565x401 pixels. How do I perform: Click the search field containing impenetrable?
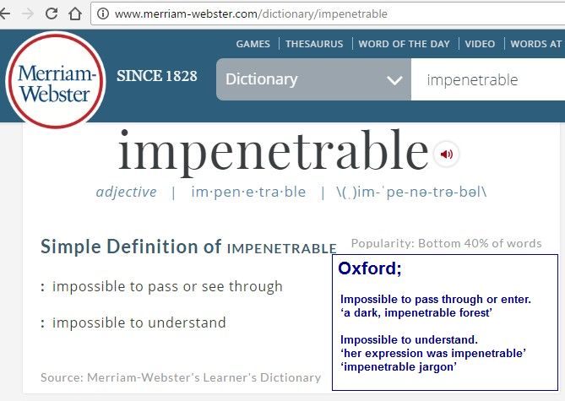[x=488, y=79]
